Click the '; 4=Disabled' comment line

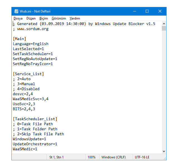[26, 89]
